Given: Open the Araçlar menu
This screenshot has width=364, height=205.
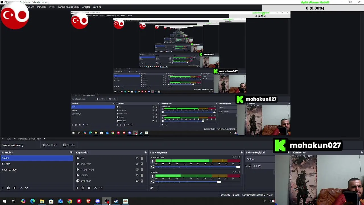Looking at the screenshot, I should coord(86,7).
